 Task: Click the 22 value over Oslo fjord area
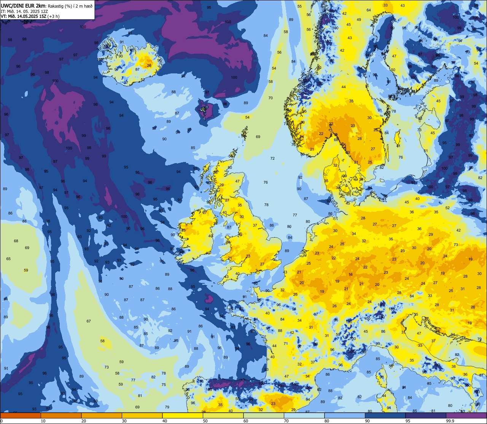tap(331, 124)
